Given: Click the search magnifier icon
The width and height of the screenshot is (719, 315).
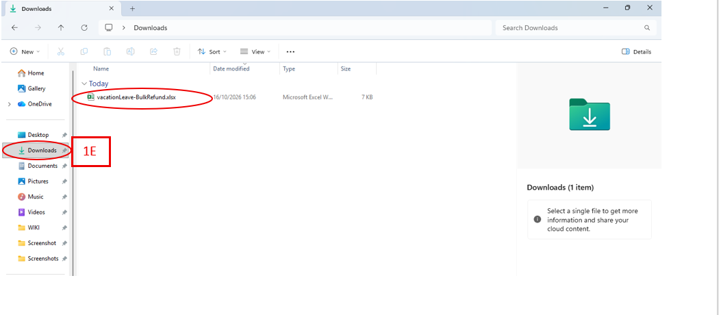Looking at the screenshot, I should (x=647, y=28).
